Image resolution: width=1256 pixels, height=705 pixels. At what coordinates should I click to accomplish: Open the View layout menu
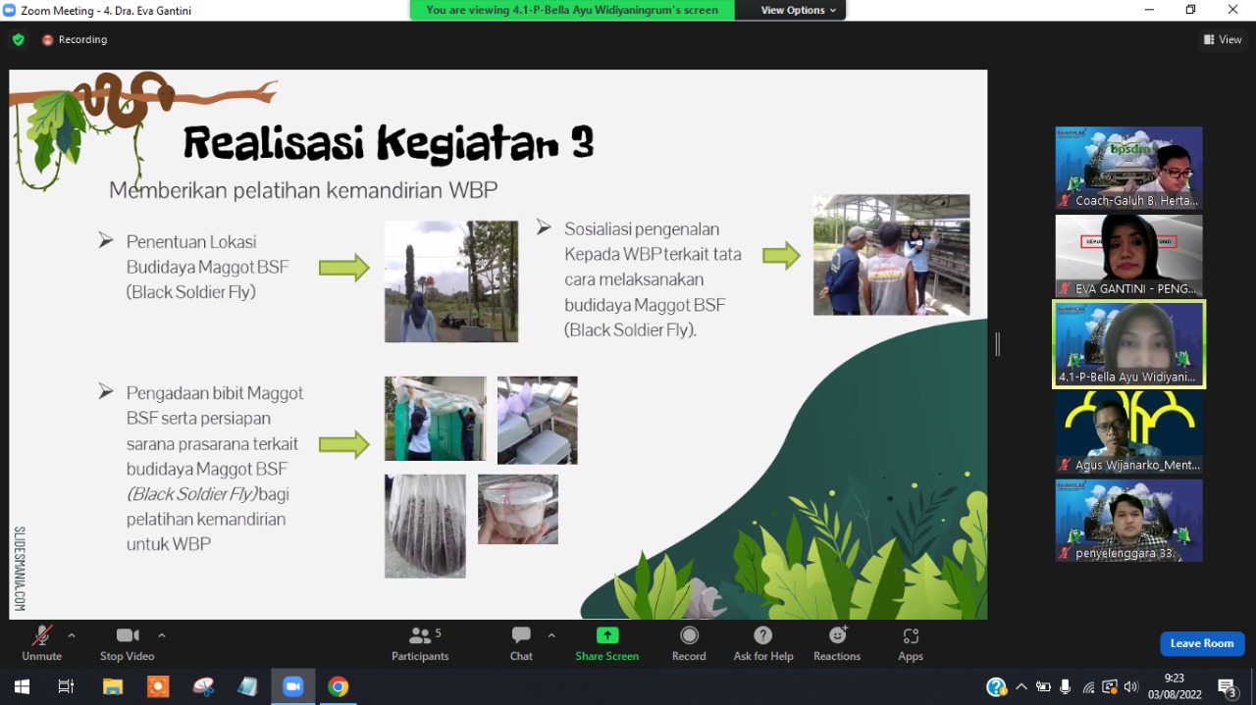1223,40
